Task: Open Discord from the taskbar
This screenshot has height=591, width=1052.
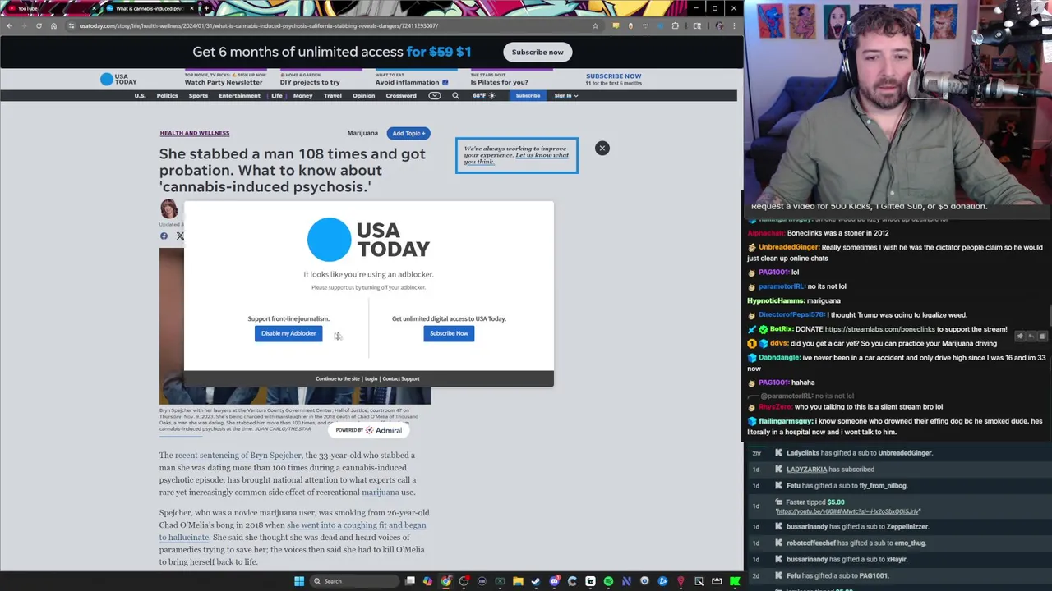Action: click(554, 581)
